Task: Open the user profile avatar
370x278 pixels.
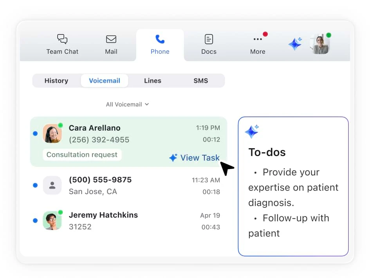Action: (319, 44)
